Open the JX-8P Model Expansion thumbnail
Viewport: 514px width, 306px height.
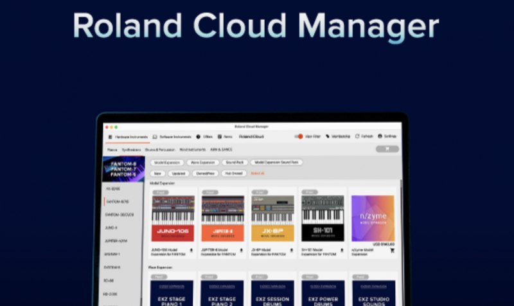tap(272, 219)
